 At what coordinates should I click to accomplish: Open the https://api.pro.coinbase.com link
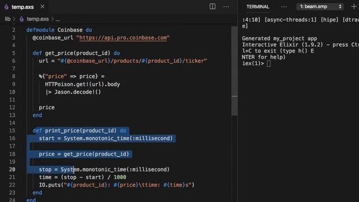click(x=123, y=38)
